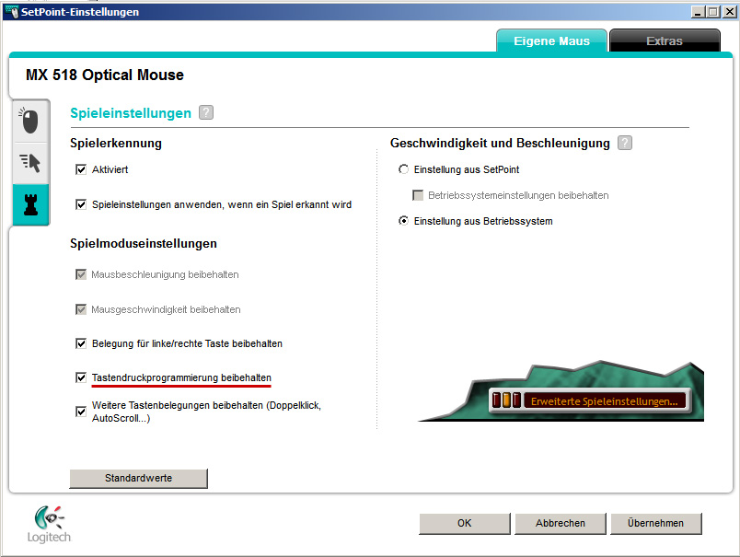Image resolution: width=740 pixels, height=557 pixels.
Task: Open the pointer movement settings sidebar icon
Action: point(30,163)
